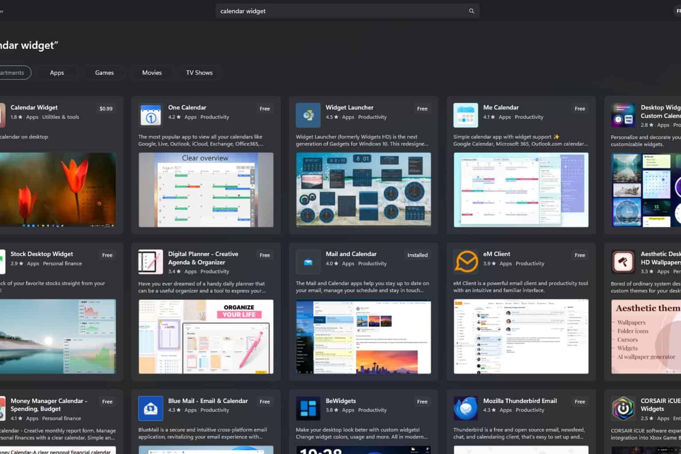Buy Calendar Widget for $0.99
Viewport: 681px width, 454px height.
point(106,109)
